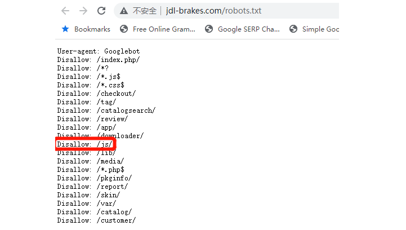Click the "Disallow: /index.php/" line

tap(99, 60)
